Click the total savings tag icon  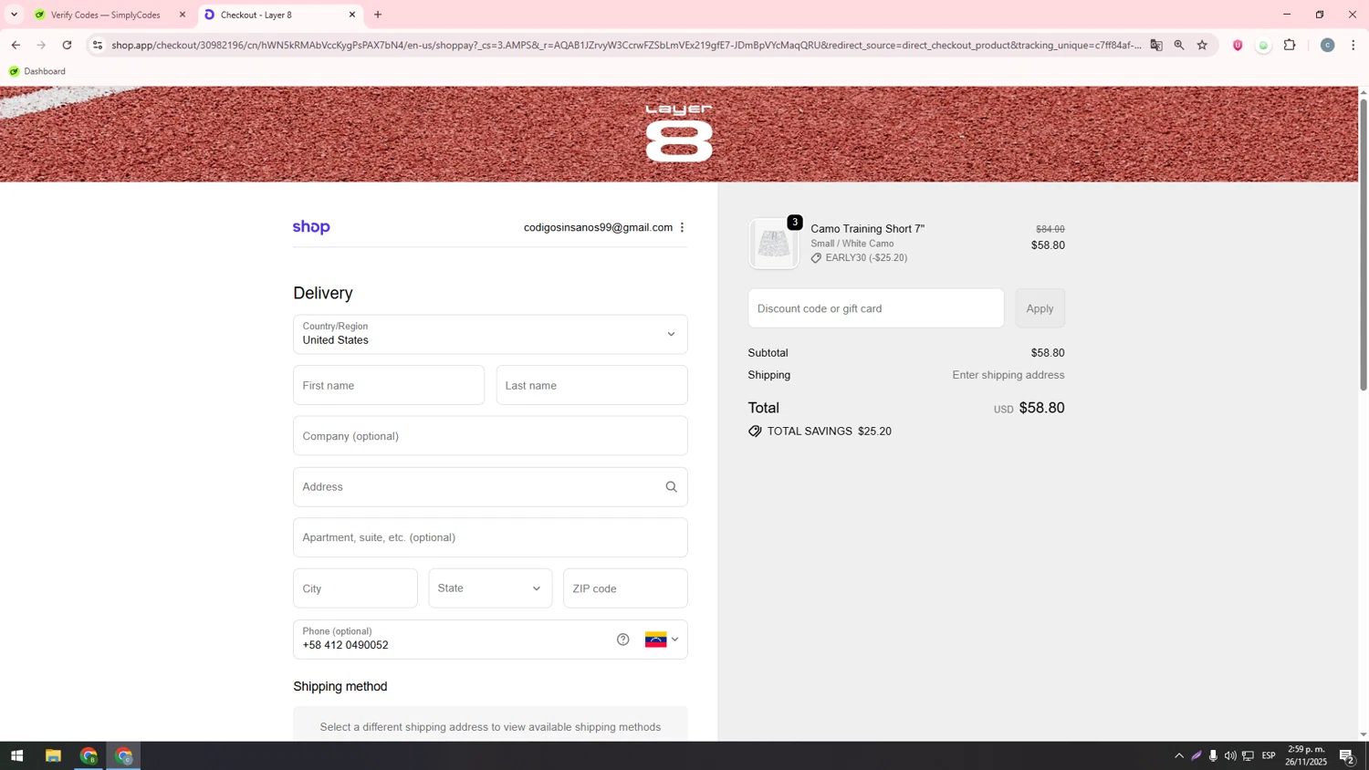[755, 432]
